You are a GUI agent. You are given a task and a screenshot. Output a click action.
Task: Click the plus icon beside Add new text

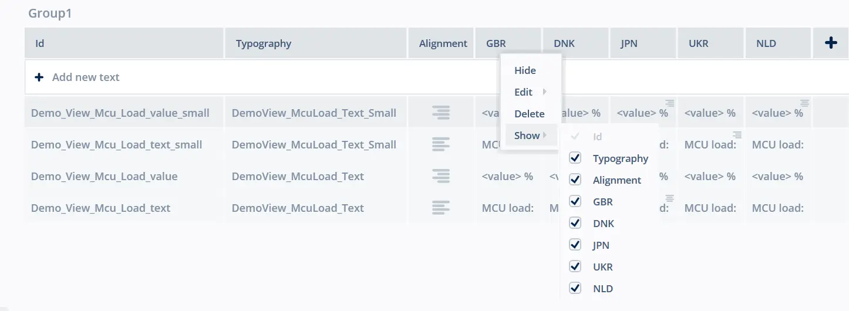(39, 77)
